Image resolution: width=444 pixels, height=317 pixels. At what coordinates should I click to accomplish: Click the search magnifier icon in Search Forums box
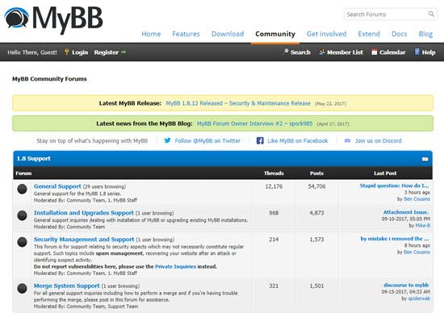431,14
